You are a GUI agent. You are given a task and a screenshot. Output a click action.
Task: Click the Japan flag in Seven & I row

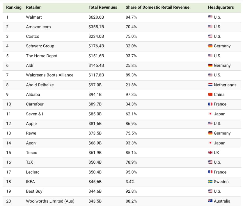pyautogui.click(x=210, y=114)
